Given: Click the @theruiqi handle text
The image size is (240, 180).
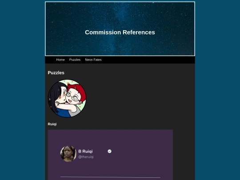Looking at the screenshot, I should click(86, 157).
